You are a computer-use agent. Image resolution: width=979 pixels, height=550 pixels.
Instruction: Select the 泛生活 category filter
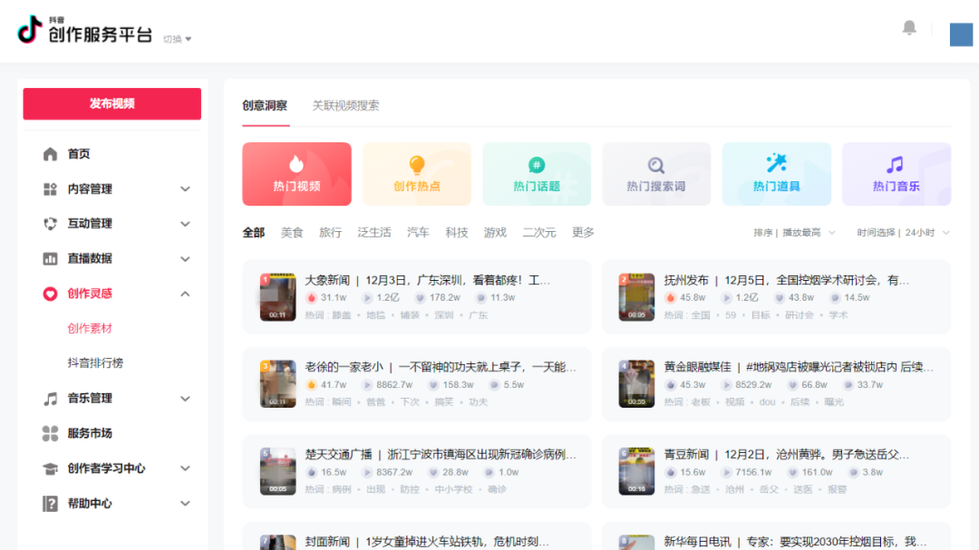(x=374, y=233)
